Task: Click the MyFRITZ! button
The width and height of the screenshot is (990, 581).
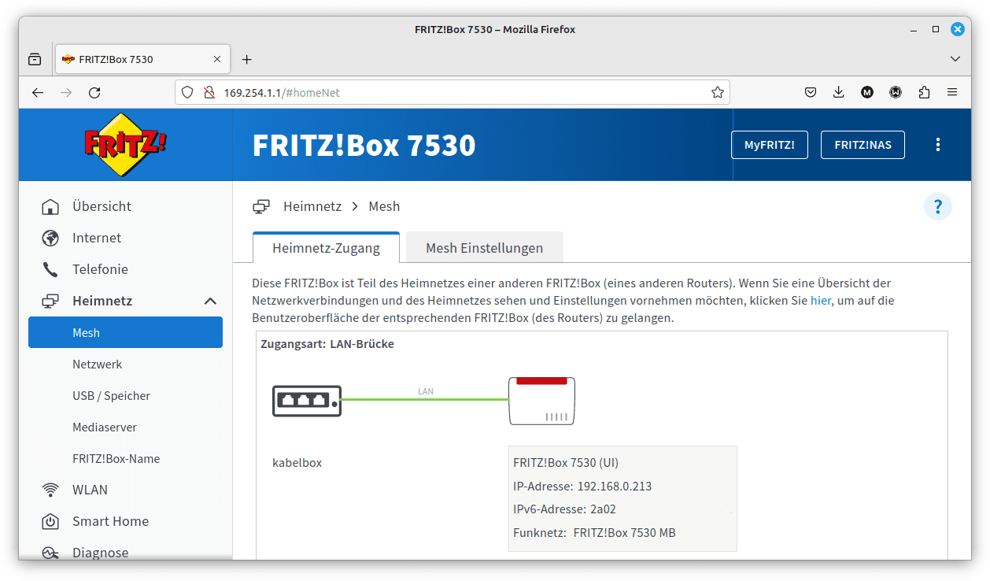Action: pos(770,145)
